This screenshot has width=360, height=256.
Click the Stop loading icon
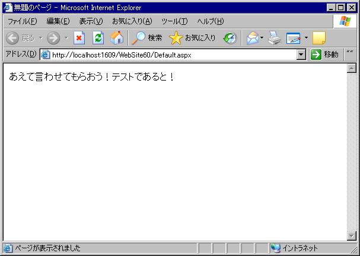point(79,38)
